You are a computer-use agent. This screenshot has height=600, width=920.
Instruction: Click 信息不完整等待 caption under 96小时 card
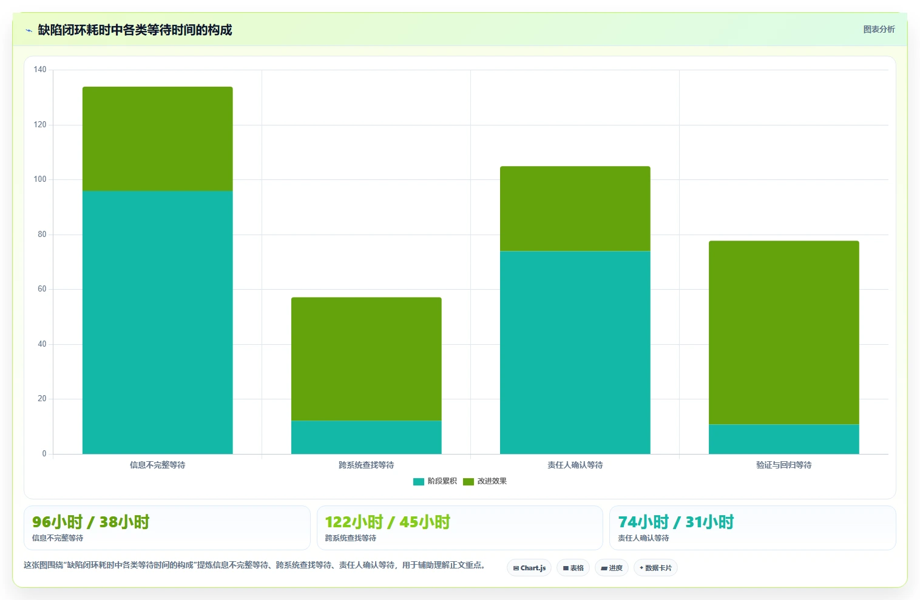[58, 538]
